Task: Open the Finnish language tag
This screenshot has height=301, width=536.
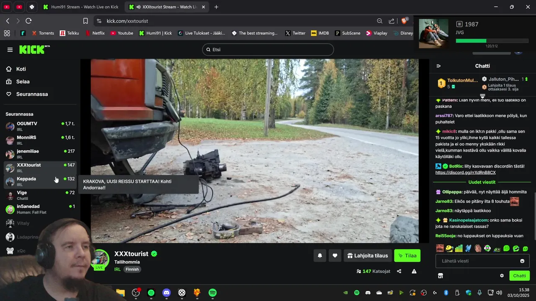Action: [x=132, y=269]
